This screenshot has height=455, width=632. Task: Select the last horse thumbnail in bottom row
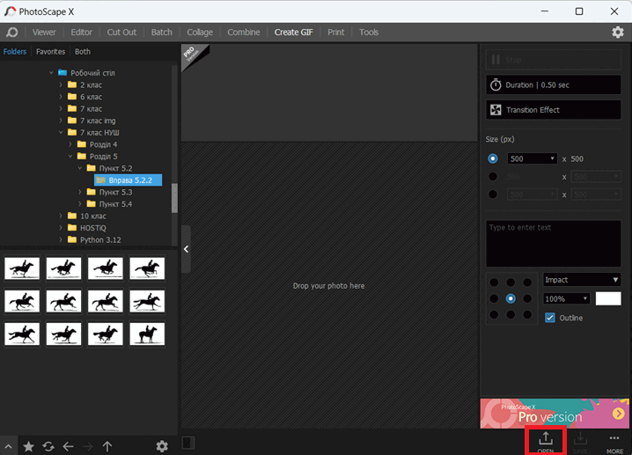point(147,334)
